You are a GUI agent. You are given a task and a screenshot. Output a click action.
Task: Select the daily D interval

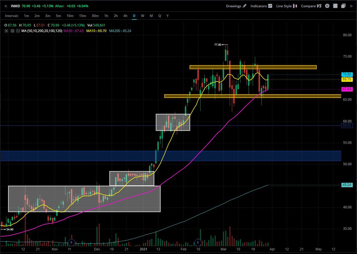(x=134, y=16)
